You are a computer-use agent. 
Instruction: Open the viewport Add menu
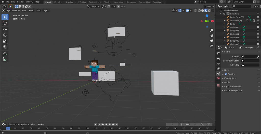click(38, 11)
